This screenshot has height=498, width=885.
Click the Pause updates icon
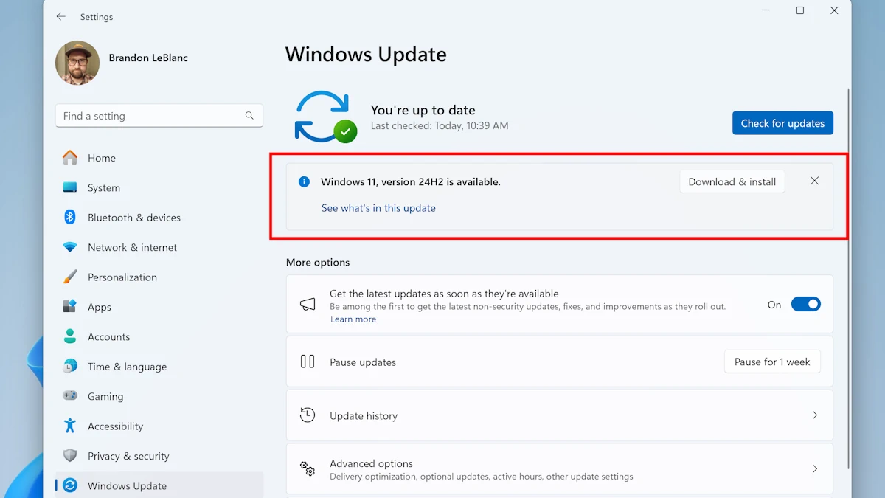[308, 362]
